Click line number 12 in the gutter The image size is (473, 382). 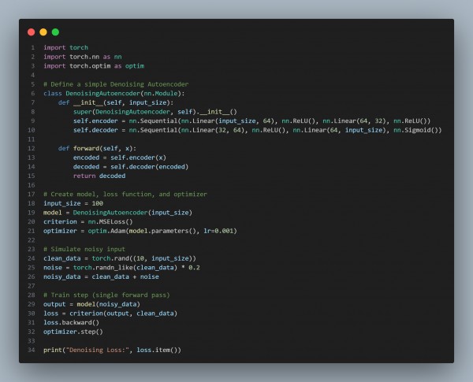(32, 148)
